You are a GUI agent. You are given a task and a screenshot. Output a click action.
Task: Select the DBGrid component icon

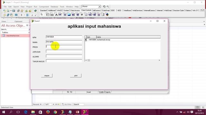click(48, 14)
